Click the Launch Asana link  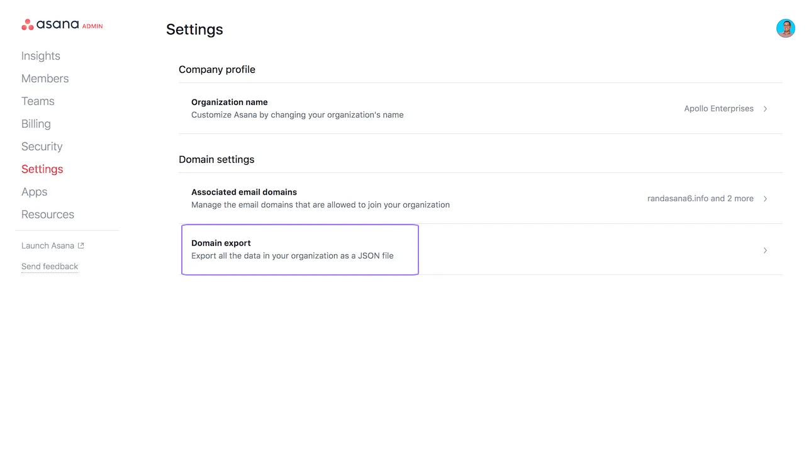coord(47,245)
